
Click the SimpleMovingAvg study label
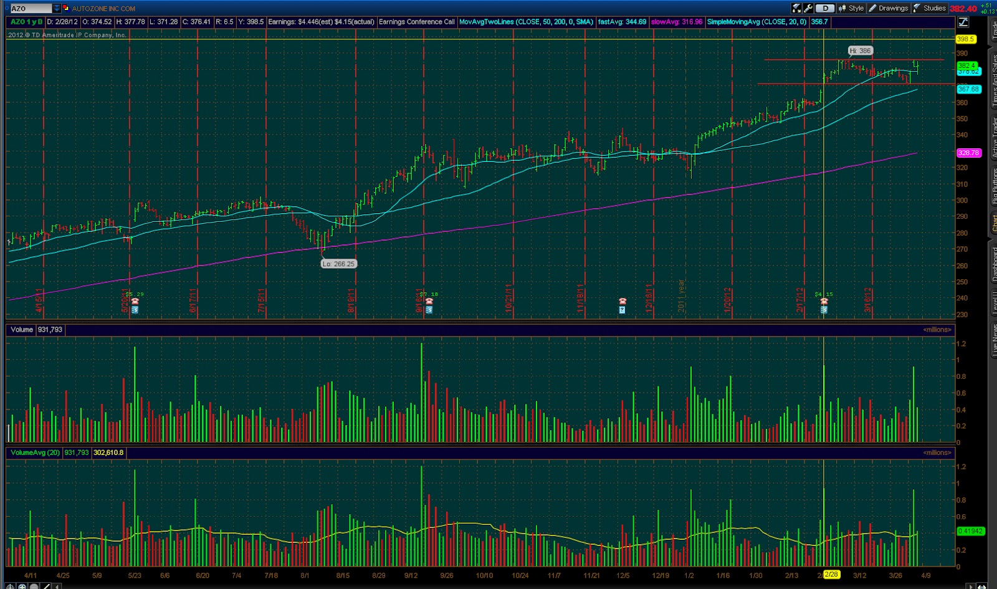tap(757, 22)
